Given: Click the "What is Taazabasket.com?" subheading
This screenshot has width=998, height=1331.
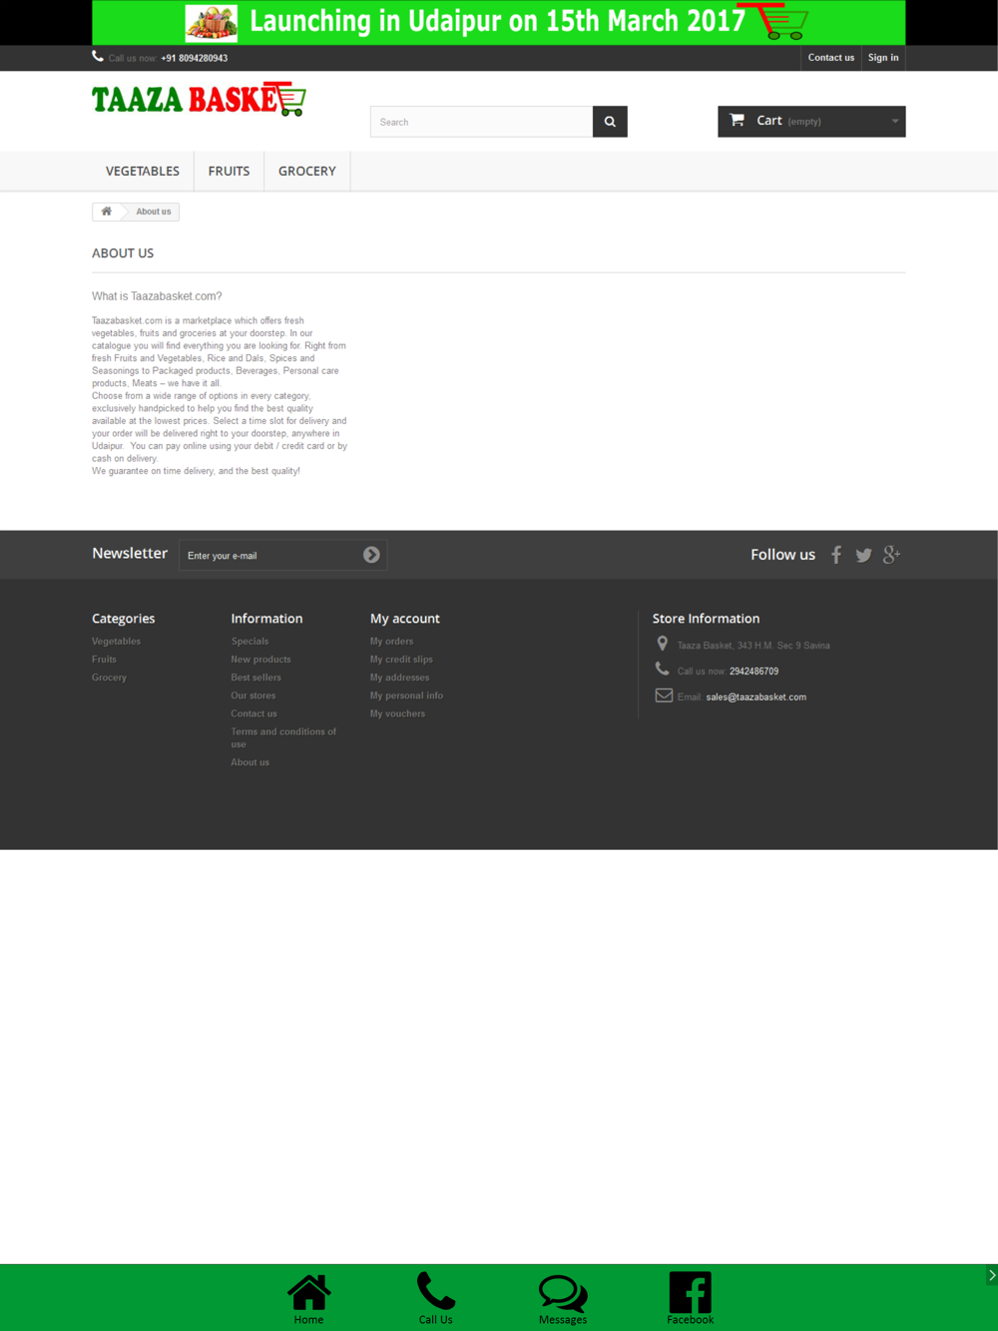Looking at the screenshot, I should pyautogui.click(x=157, y=296).
